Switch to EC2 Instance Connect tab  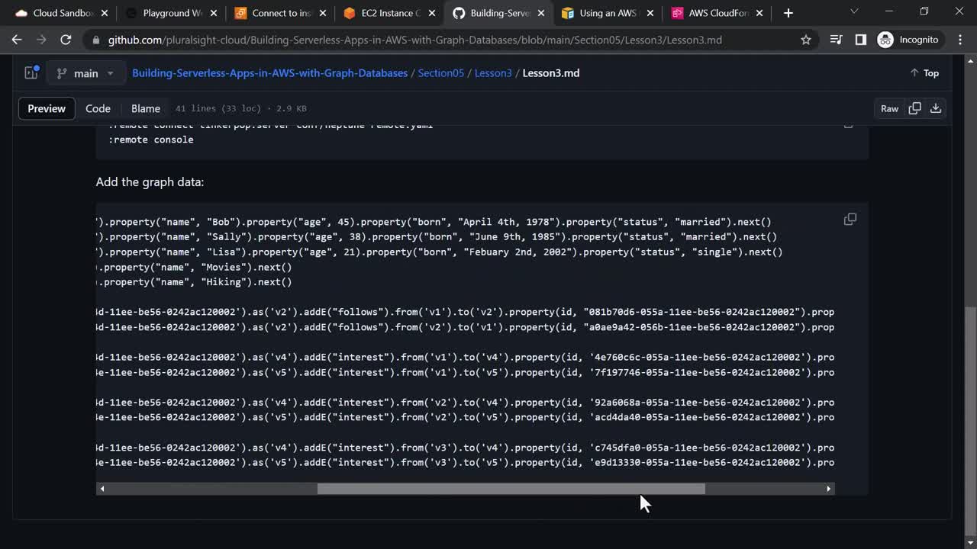(x=389, y=13)
